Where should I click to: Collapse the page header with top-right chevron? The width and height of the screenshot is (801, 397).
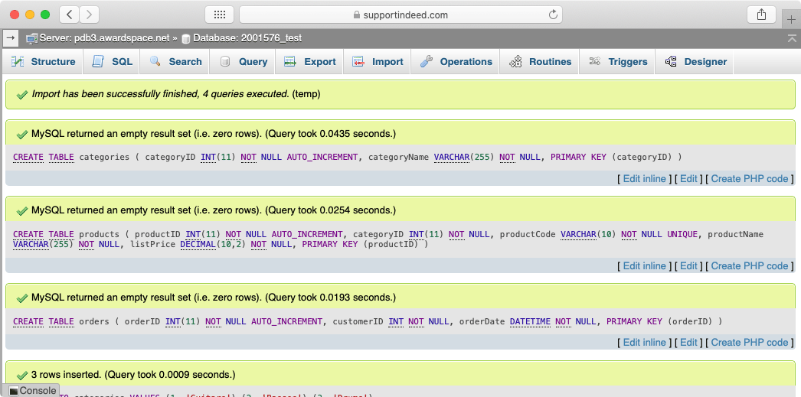[x=791, y=38]
